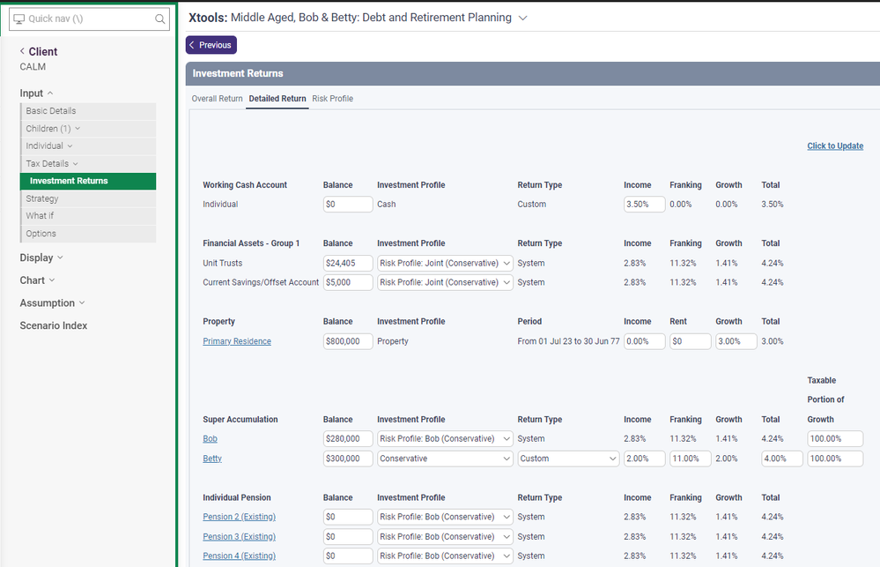This screenshot has height=567, width=880.
Task: Click the back chevron next to Client
Action: click(x=23, y=52)
